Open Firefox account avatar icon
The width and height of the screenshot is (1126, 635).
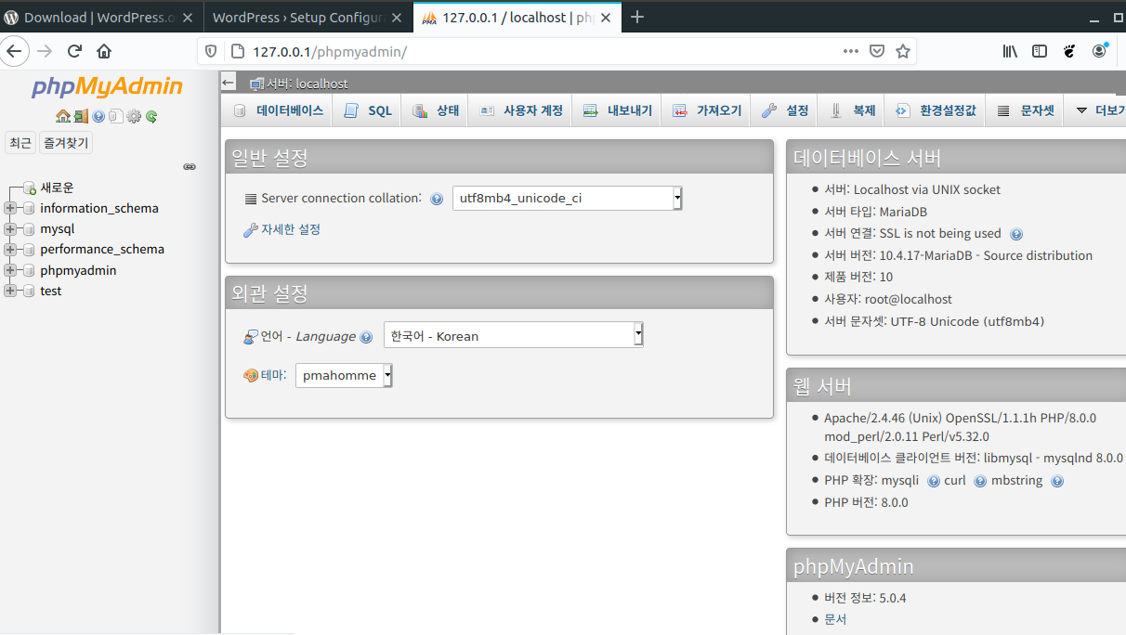(1100, 51)
